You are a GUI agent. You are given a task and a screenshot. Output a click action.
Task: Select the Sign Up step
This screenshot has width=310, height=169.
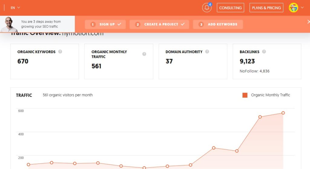point(105,24)
